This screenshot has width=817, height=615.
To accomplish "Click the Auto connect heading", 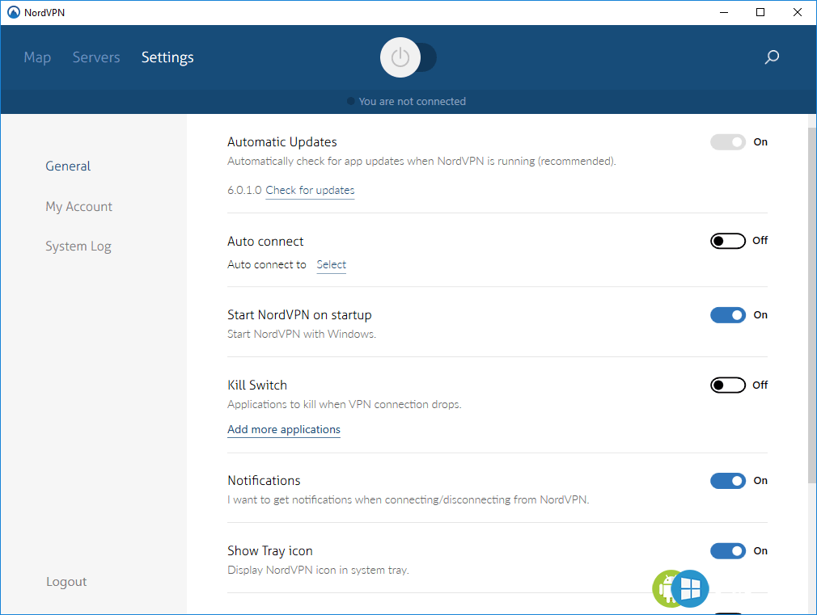I will [265, 242].
